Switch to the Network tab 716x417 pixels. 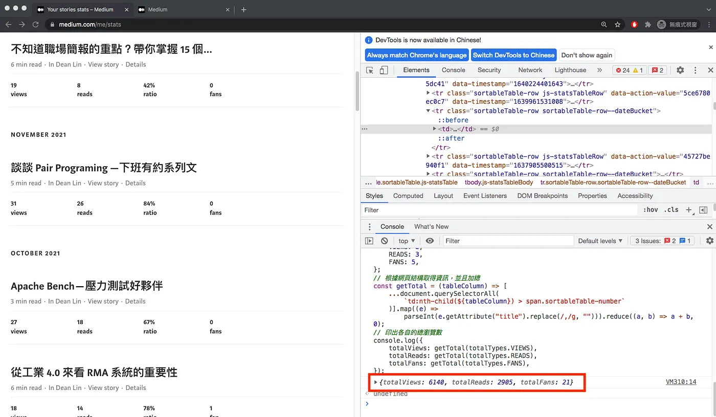[x=530, y=71]
